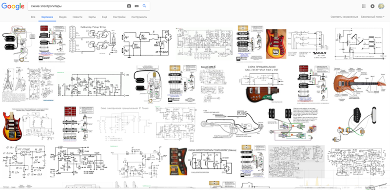
Task: Open Настройки in the search menu
Action: (x=119, y=17)
